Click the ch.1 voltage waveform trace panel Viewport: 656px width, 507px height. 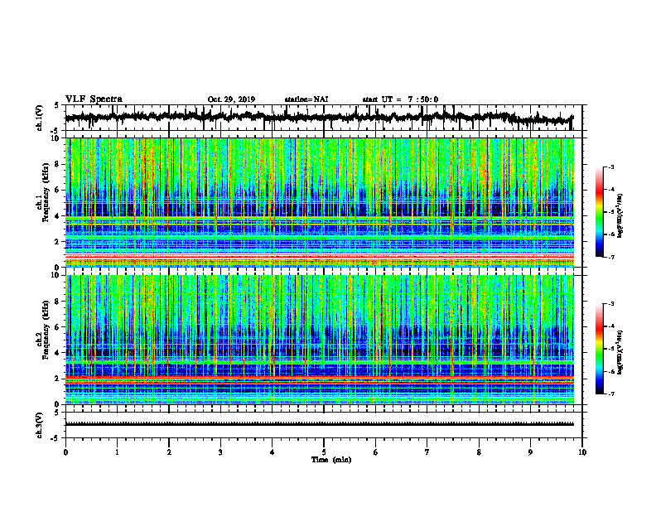[324, 118]
